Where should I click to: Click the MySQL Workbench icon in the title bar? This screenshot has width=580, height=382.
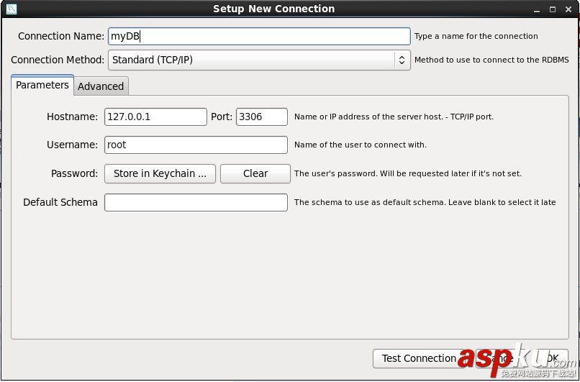[12, 9]
